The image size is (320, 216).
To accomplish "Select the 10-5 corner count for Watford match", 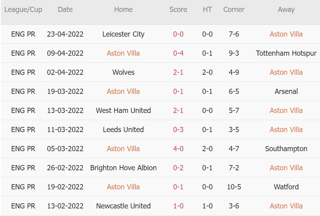I will click(x=234, y=187).
